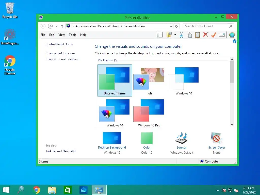Open the Windows Start button
The width and height of the screenshot is (260, 195).
[6, 190]
